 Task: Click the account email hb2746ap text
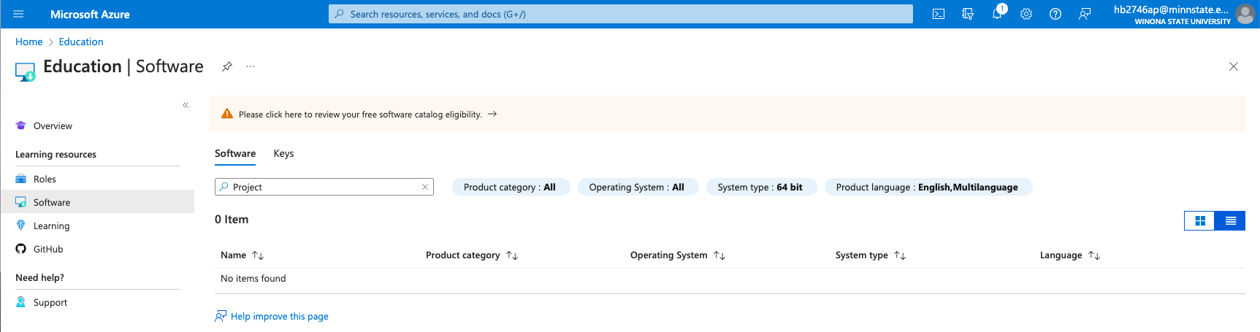1172,9
